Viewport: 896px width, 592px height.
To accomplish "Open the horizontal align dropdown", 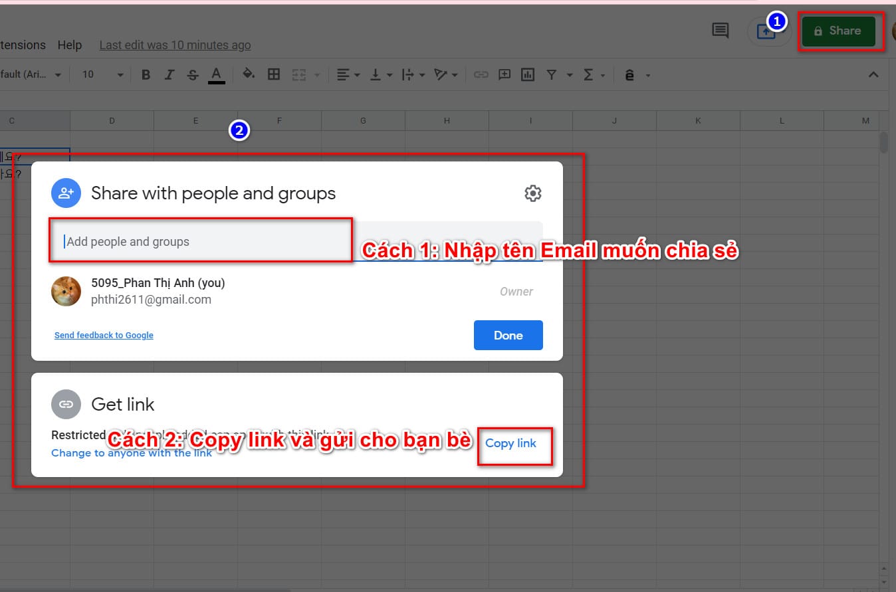I will [348, 74].
